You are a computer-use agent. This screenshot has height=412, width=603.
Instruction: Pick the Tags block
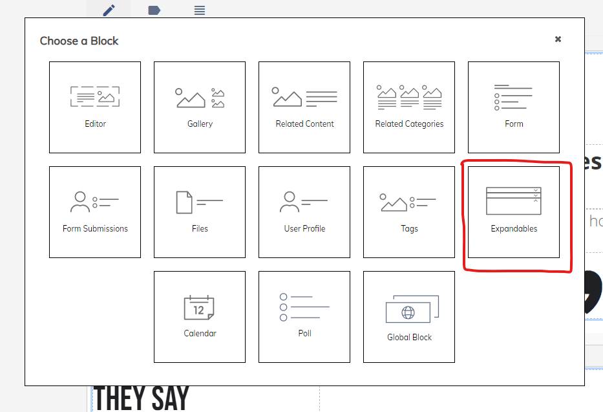tap(409, 212)
